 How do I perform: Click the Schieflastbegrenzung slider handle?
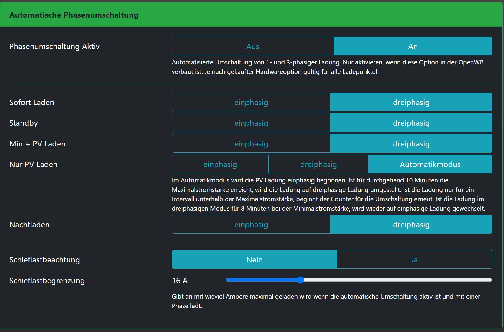(x=300, y=280)
